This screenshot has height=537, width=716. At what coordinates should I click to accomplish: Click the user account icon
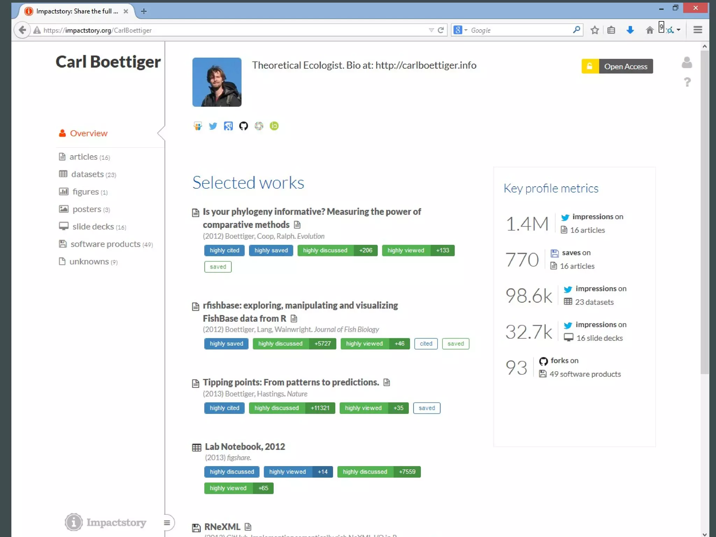[x=687, y=63]
